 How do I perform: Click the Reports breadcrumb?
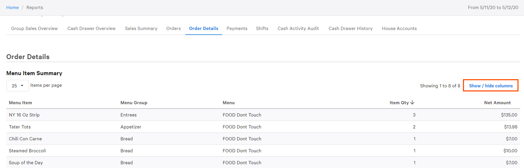tap(35, 8)
